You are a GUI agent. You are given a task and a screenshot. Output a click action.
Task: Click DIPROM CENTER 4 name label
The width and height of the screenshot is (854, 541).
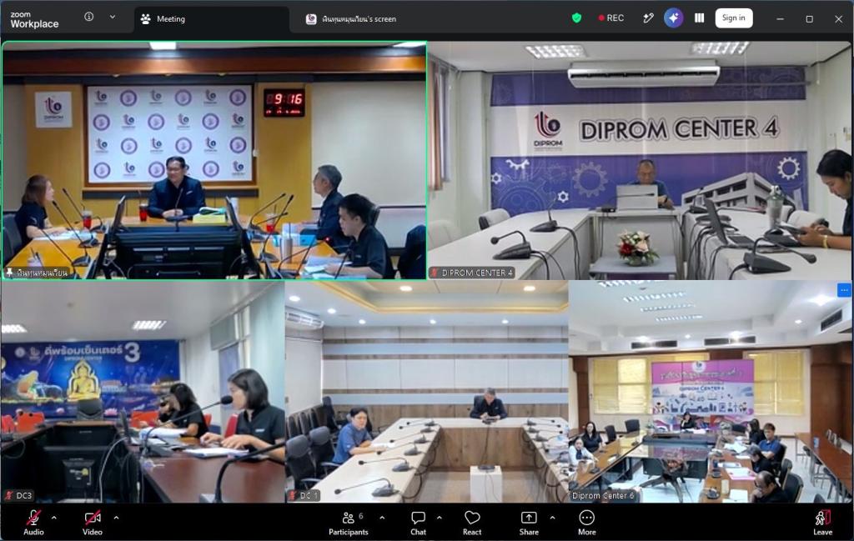[472, 273]
